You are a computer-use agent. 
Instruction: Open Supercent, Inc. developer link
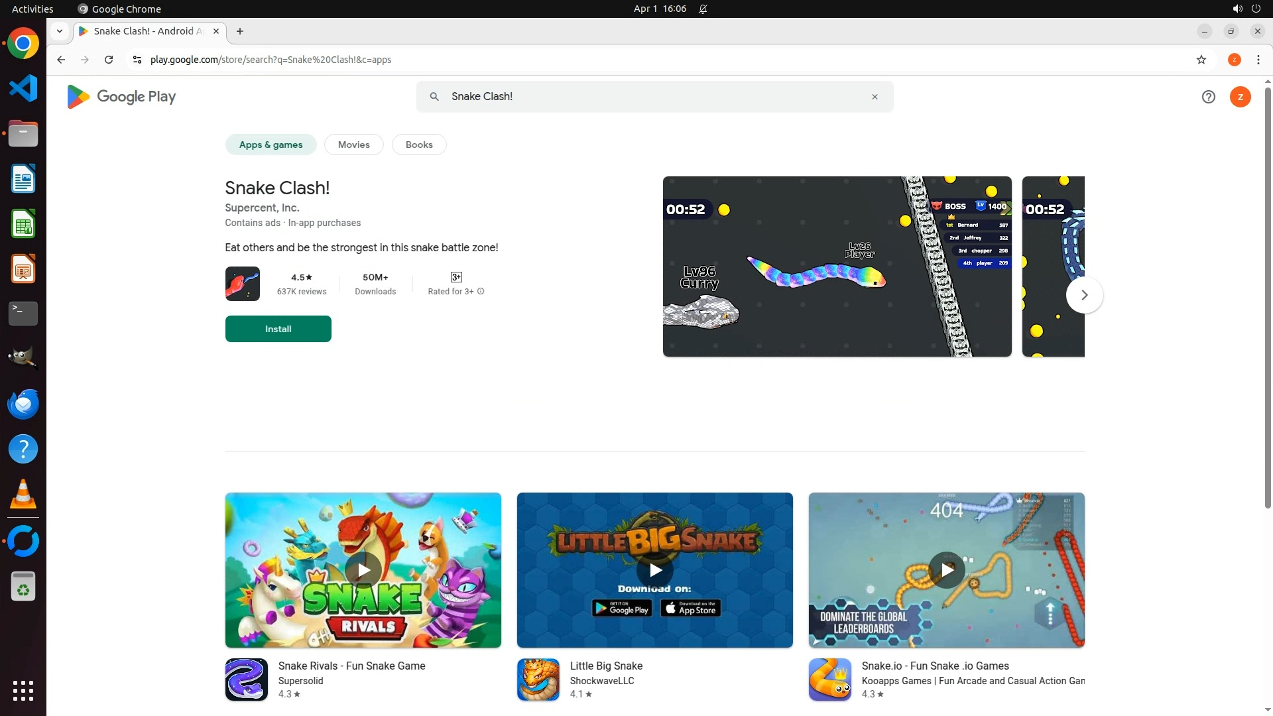[x=262, y=208]
